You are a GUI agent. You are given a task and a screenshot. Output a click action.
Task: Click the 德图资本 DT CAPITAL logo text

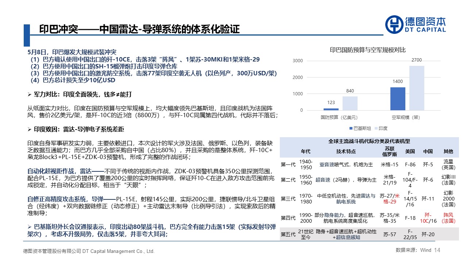coord(426,24)
